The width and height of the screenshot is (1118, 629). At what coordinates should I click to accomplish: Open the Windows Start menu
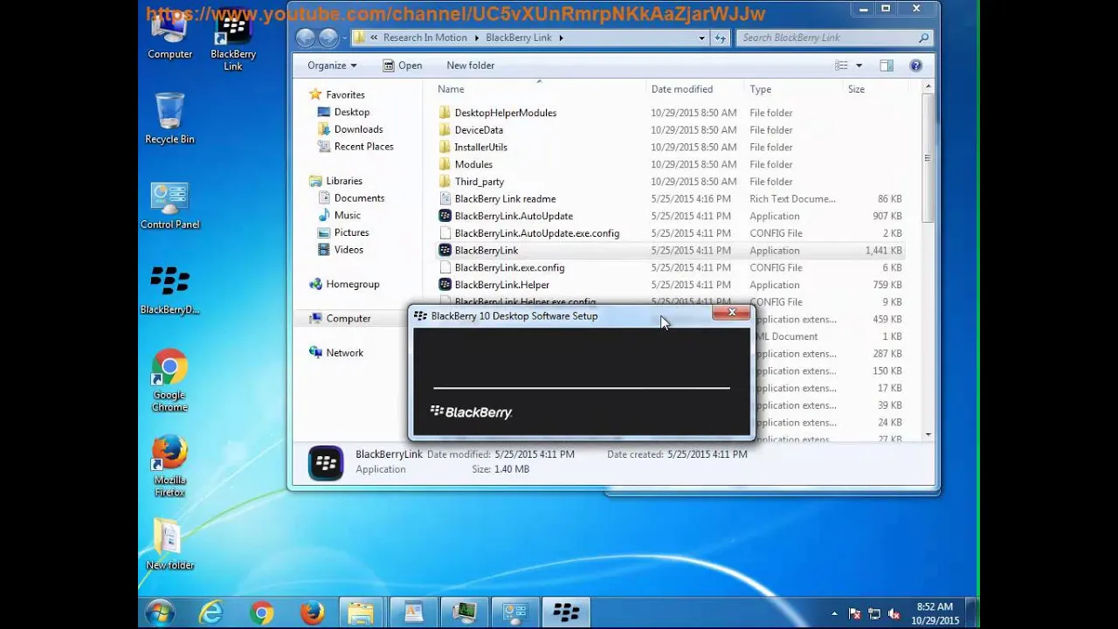click(160, 613)
